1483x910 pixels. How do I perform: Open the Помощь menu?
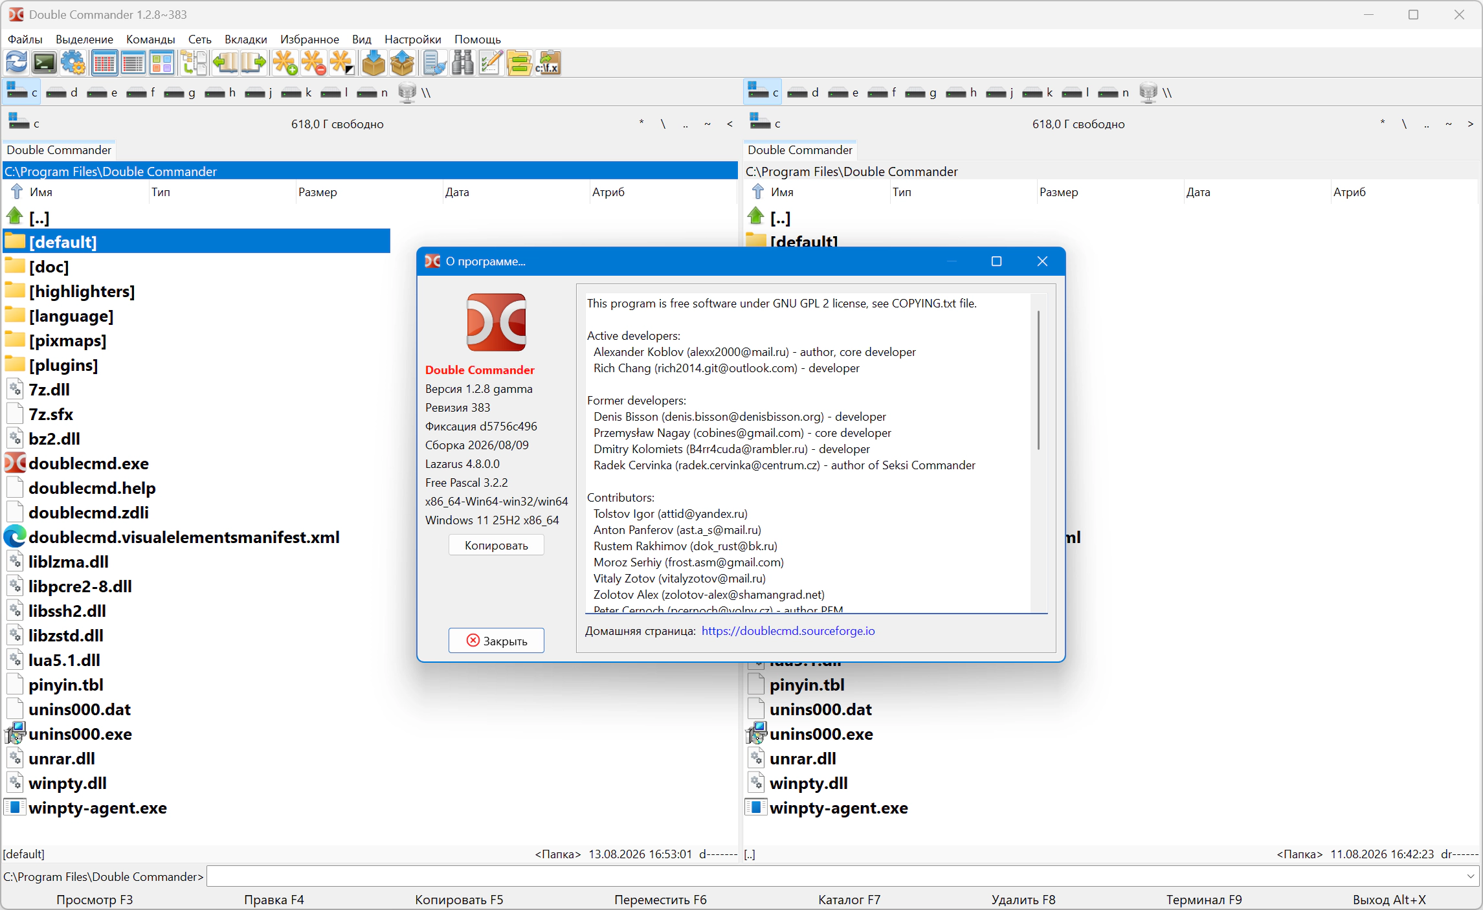pos(478,39)
